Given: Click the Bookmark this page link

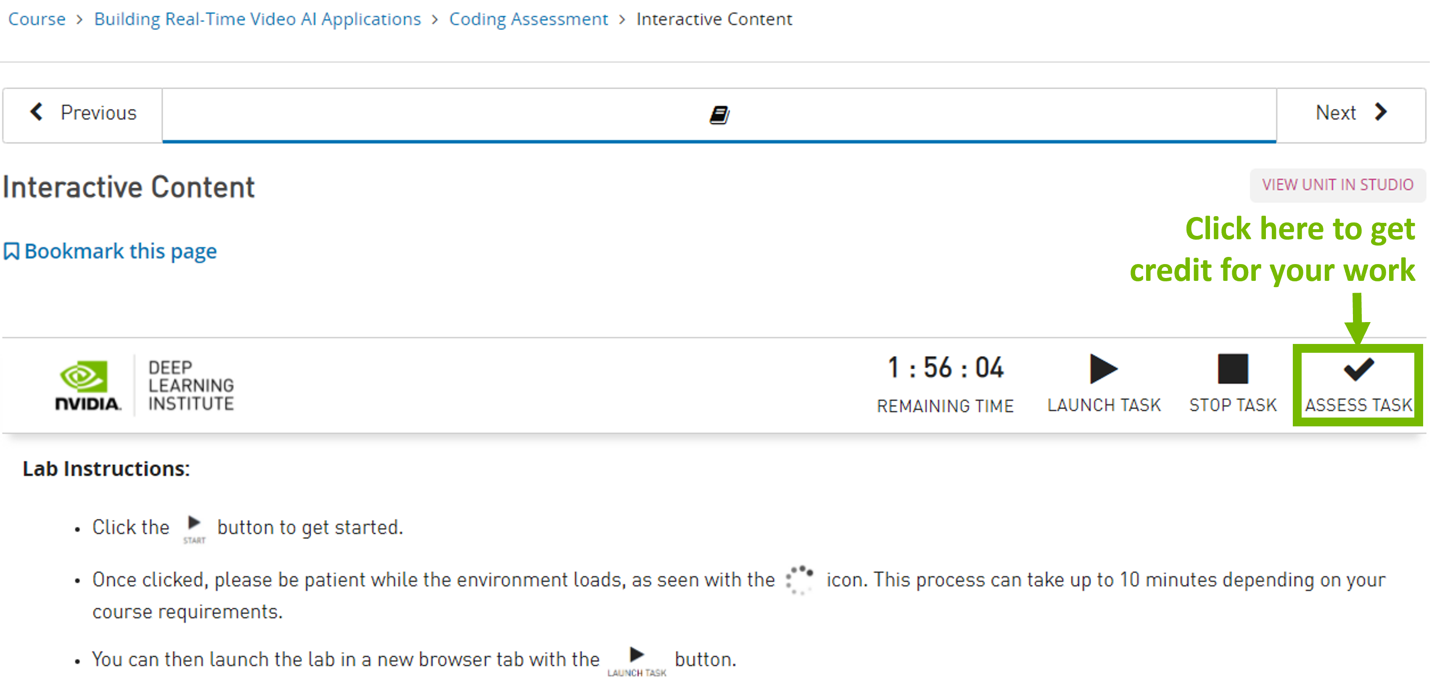Looking at the screenshot, I should (x=121, y=251).
